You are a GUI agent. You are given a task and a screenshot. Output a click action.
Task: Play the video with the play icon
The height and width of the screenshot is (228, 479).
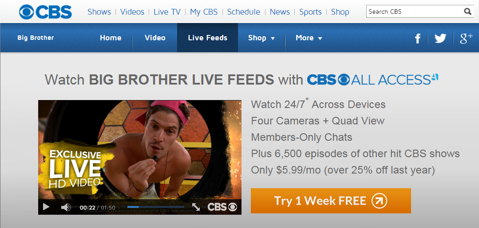pos(46,207)
